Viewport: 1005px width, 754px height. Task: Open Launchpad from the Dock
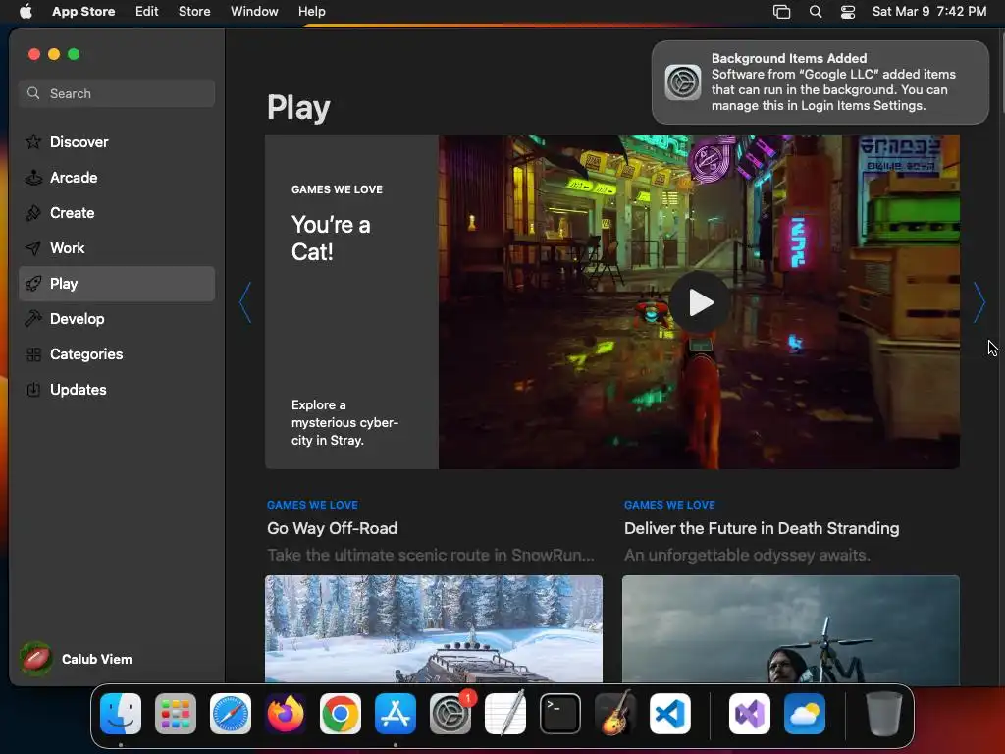[176, 714]
